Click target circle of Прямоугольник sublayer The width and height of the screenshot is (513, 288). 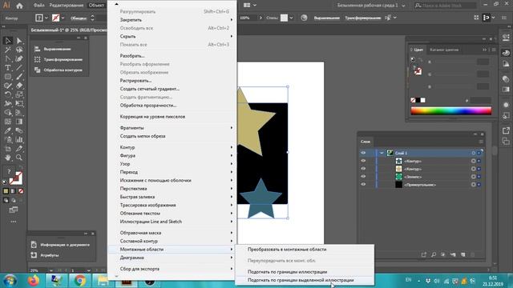click(474, 185)
